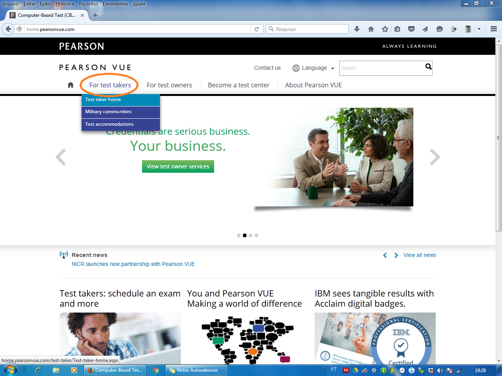Open the Firefox hamburger menu
The image size is (502, 376).
[x=494, y=29]
